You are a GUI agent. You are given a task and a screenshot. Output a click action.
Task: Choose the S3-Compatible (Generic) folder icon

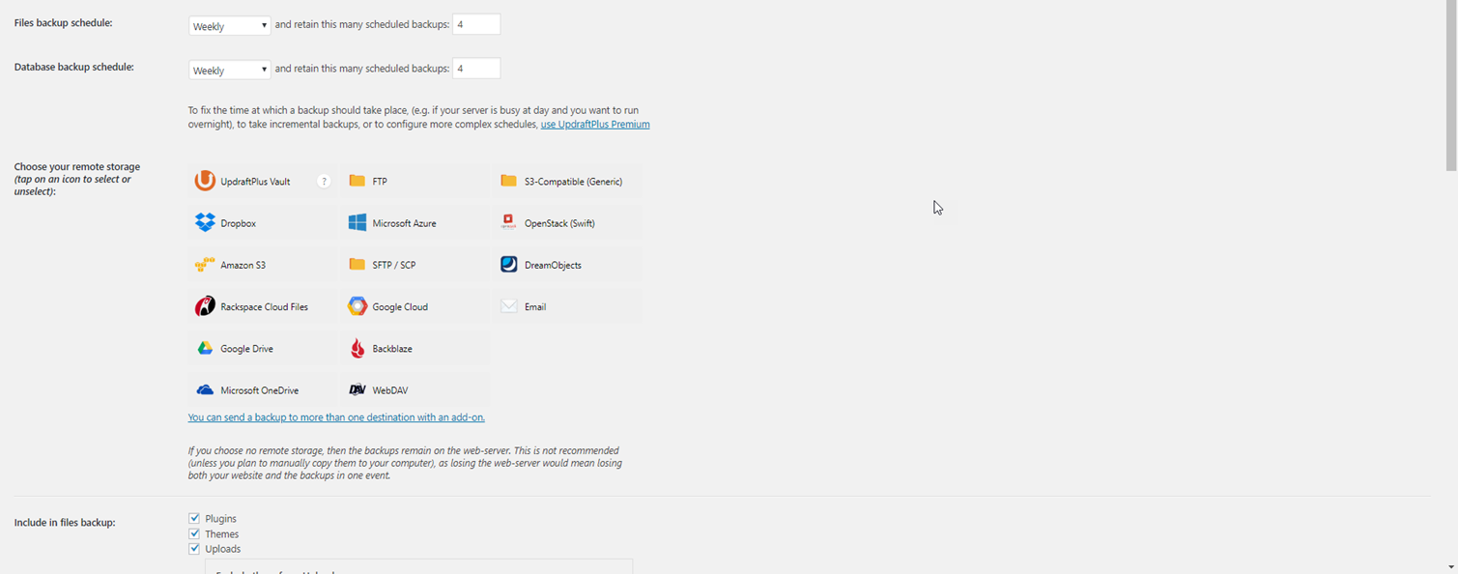[509, 181]
